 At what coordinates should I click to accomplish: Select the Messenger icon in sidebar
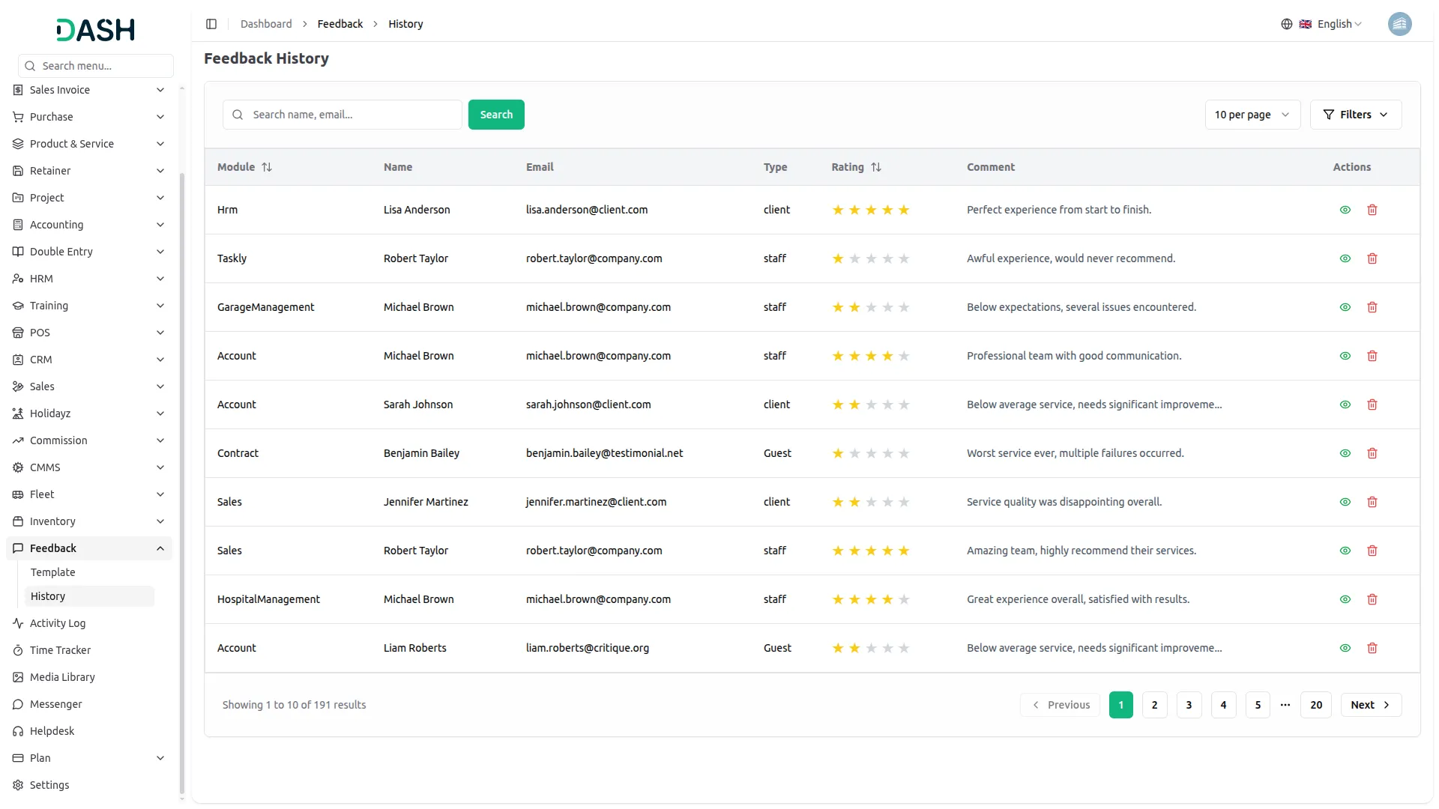(17, 704)
